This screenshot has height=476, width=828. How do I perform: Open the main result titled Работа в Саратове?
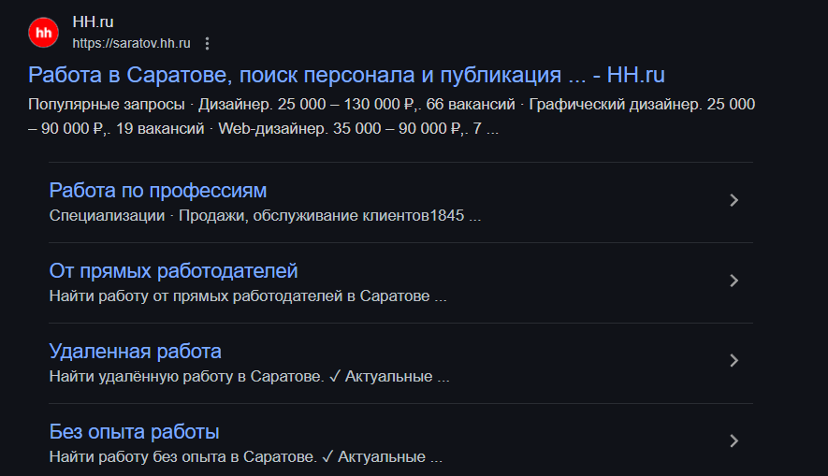pyautogui.click(x=346, y=75)
